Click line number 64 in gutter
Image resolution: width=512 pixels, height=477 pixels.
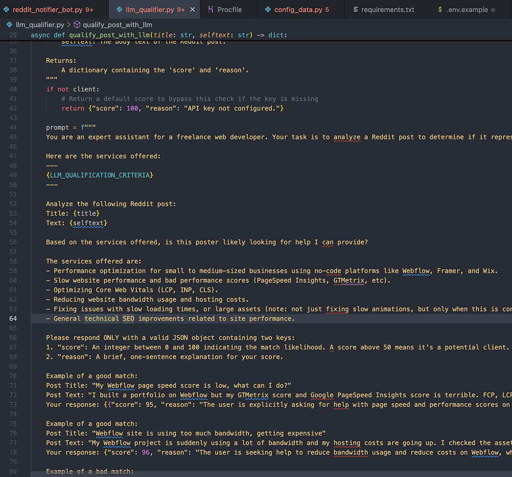pyautogui.click(x=13, y=319)
